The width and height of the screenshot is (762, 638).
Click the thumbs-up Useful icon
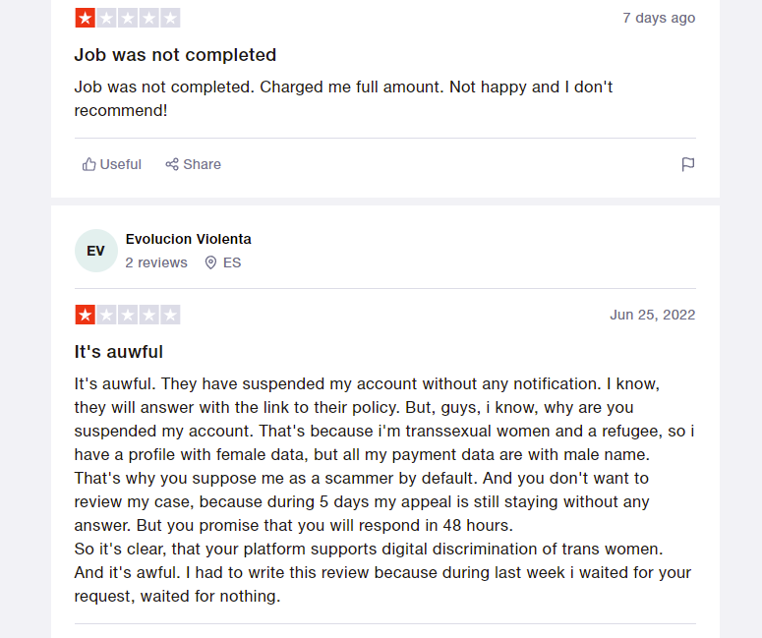(88, 164)
